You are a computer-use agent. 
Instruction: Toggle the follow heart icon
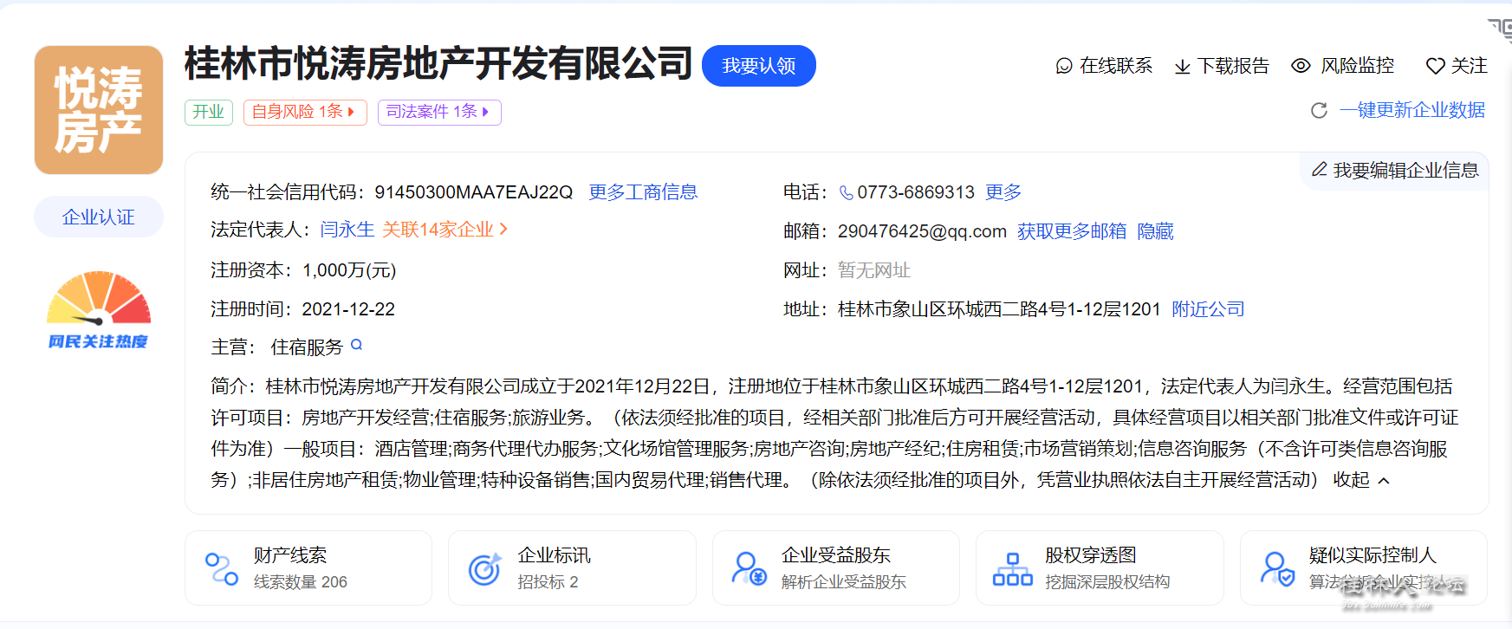[x=1435, y=66]
